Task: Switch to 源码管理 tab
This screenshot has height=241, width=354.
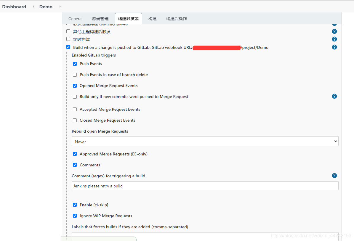Action: click(x=100, y=19)
